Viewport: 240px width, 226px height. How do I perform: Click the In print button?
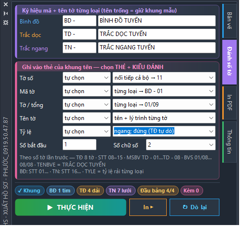[149, 208]
